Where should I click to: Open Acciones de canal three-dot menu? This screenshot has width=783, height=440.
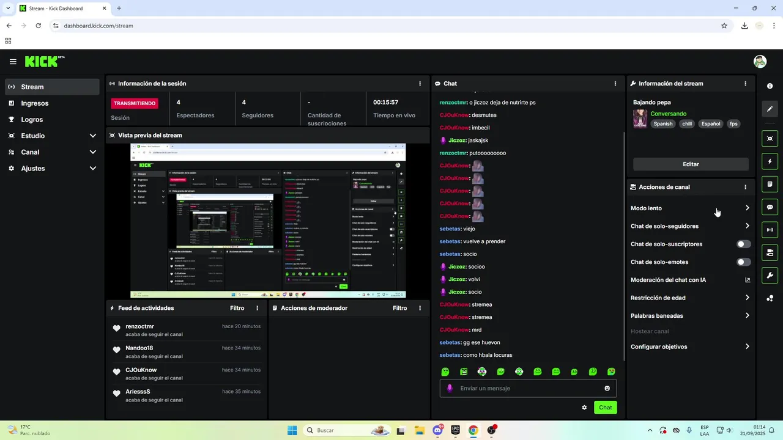745,187
